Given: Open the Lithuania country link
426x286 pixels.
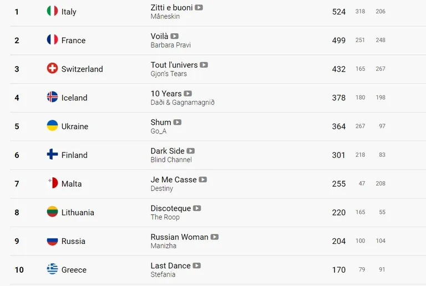Looking at the screenshot, I should (x=78, y=212).
